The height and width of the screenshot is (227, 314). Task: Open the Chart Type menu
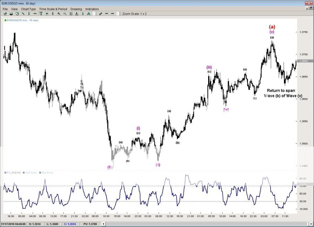28,9
